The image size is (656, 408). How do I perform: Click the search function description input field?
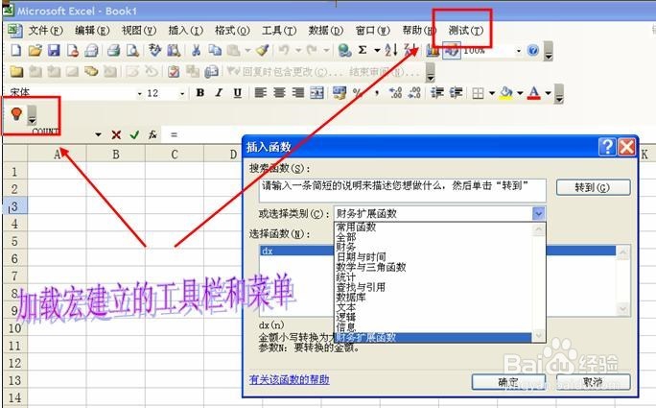pos(403,191)
